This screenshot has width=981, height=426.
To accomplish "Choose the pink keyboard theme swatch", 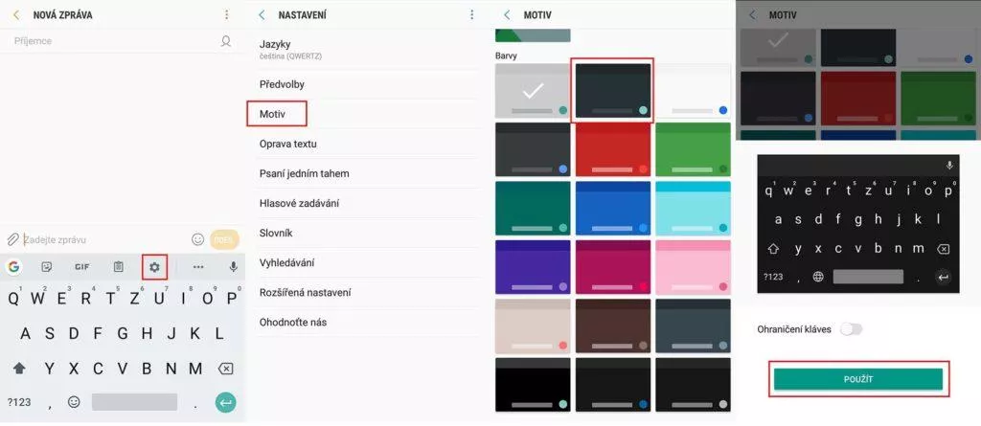I will click(694, 267).
